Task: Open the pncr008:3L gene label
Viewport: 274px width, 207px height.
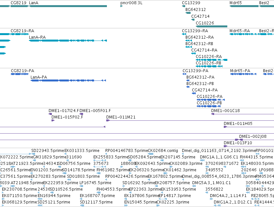Action: 131,3
